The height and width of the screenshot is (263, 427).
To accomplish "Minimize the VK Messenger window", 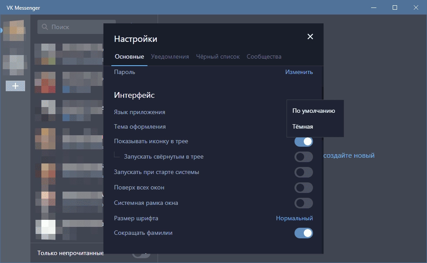I will click(374, 7).
